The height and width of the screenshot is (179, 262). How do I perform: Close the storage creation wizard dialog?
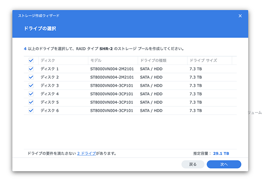click(240, 16)
